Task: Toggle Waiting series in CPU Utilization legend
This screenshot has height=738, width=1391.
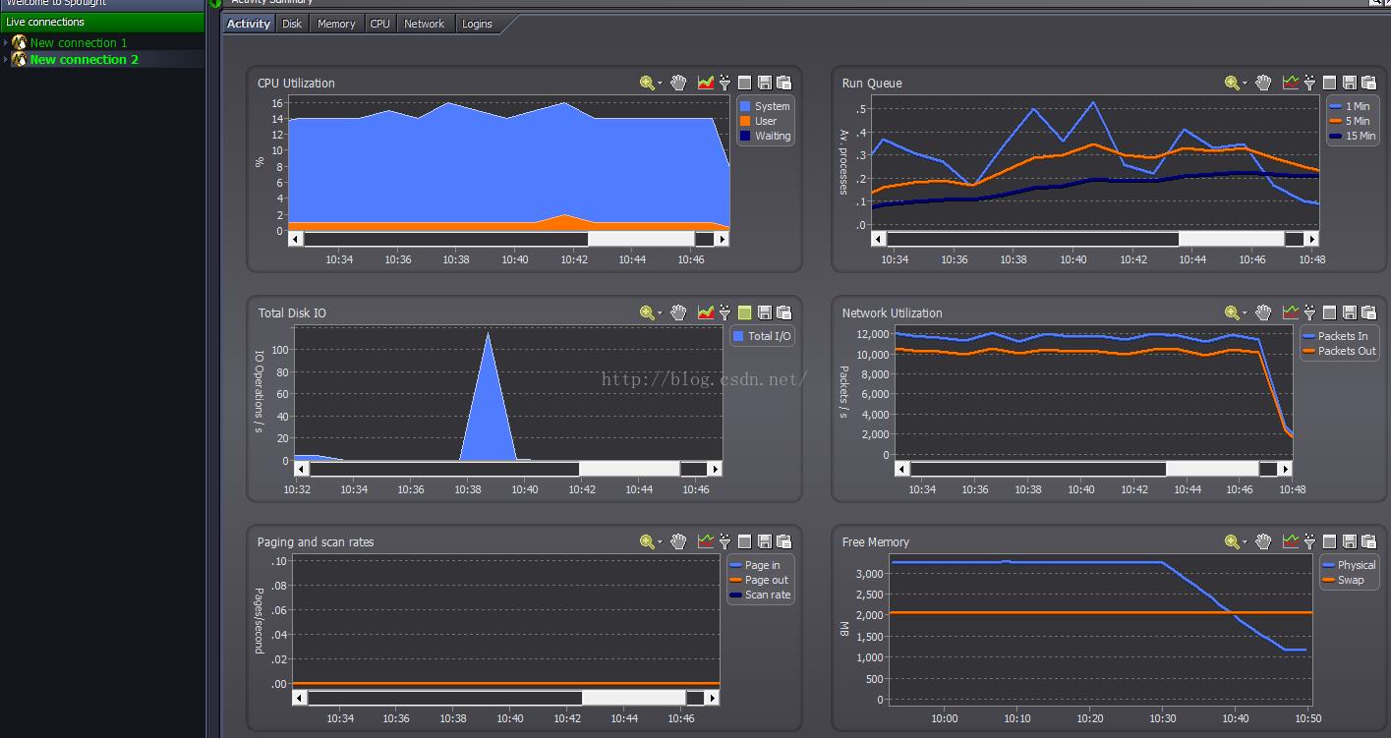Action: (x=765, y=136)
